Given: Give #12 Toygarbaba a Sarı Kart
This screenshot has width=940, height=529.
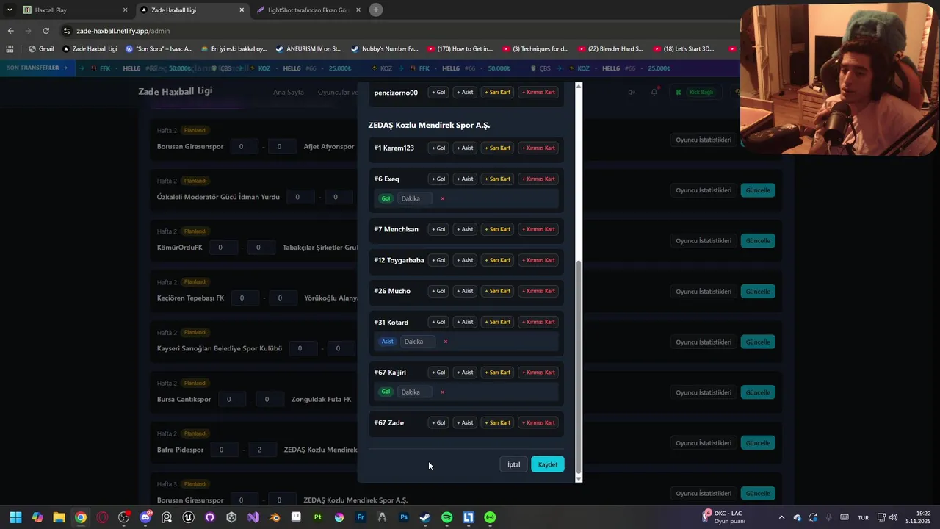Looking at the screenshot, I should (x=497, y=260).
